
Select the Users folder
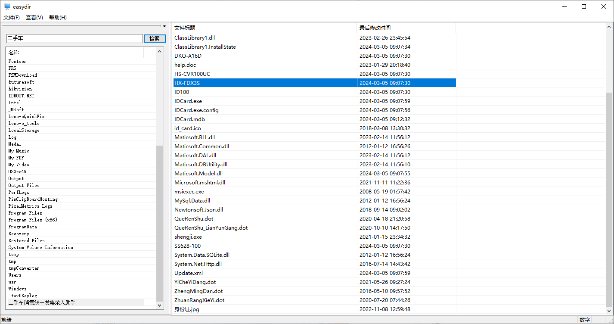[x=15, y=275]
